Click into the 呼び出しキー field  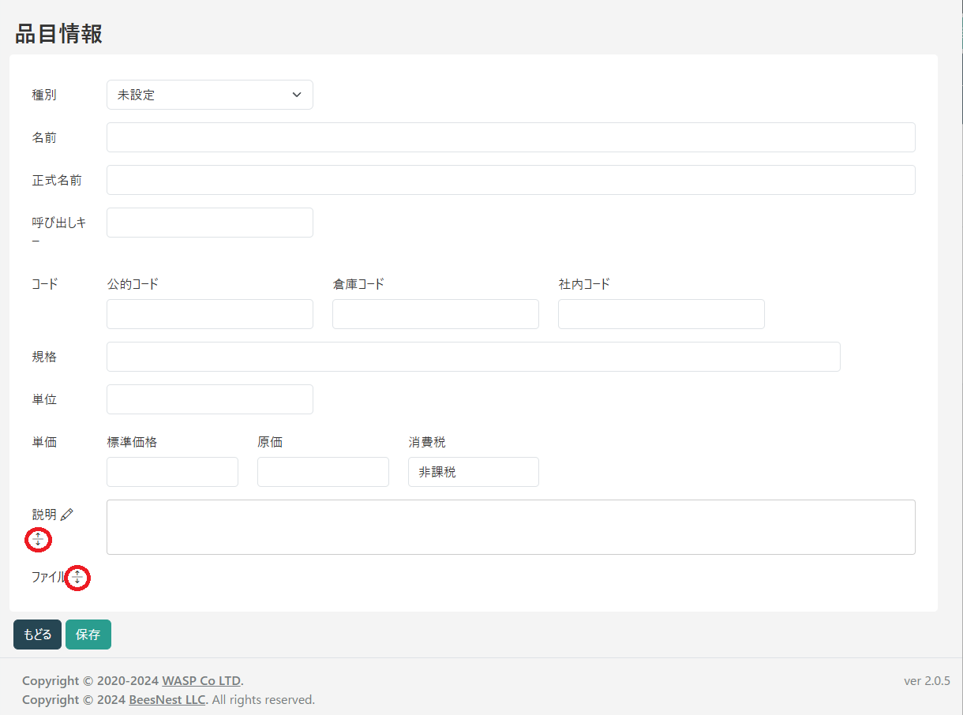(x=209, y=223)
